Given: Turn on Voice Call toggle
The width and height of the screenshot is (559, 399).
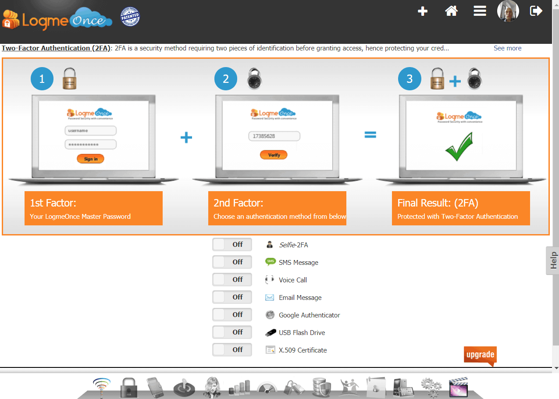Looking at the screenshot, I should 232,280.
